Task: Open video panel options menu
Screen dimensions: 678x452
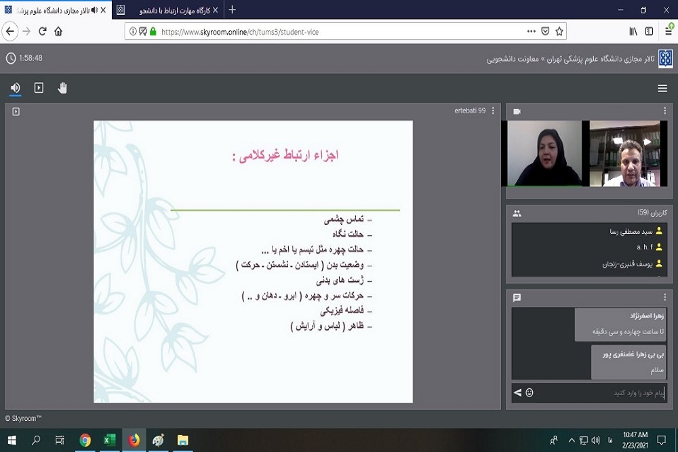Action: pyautogui.click(x=664, y=111)
